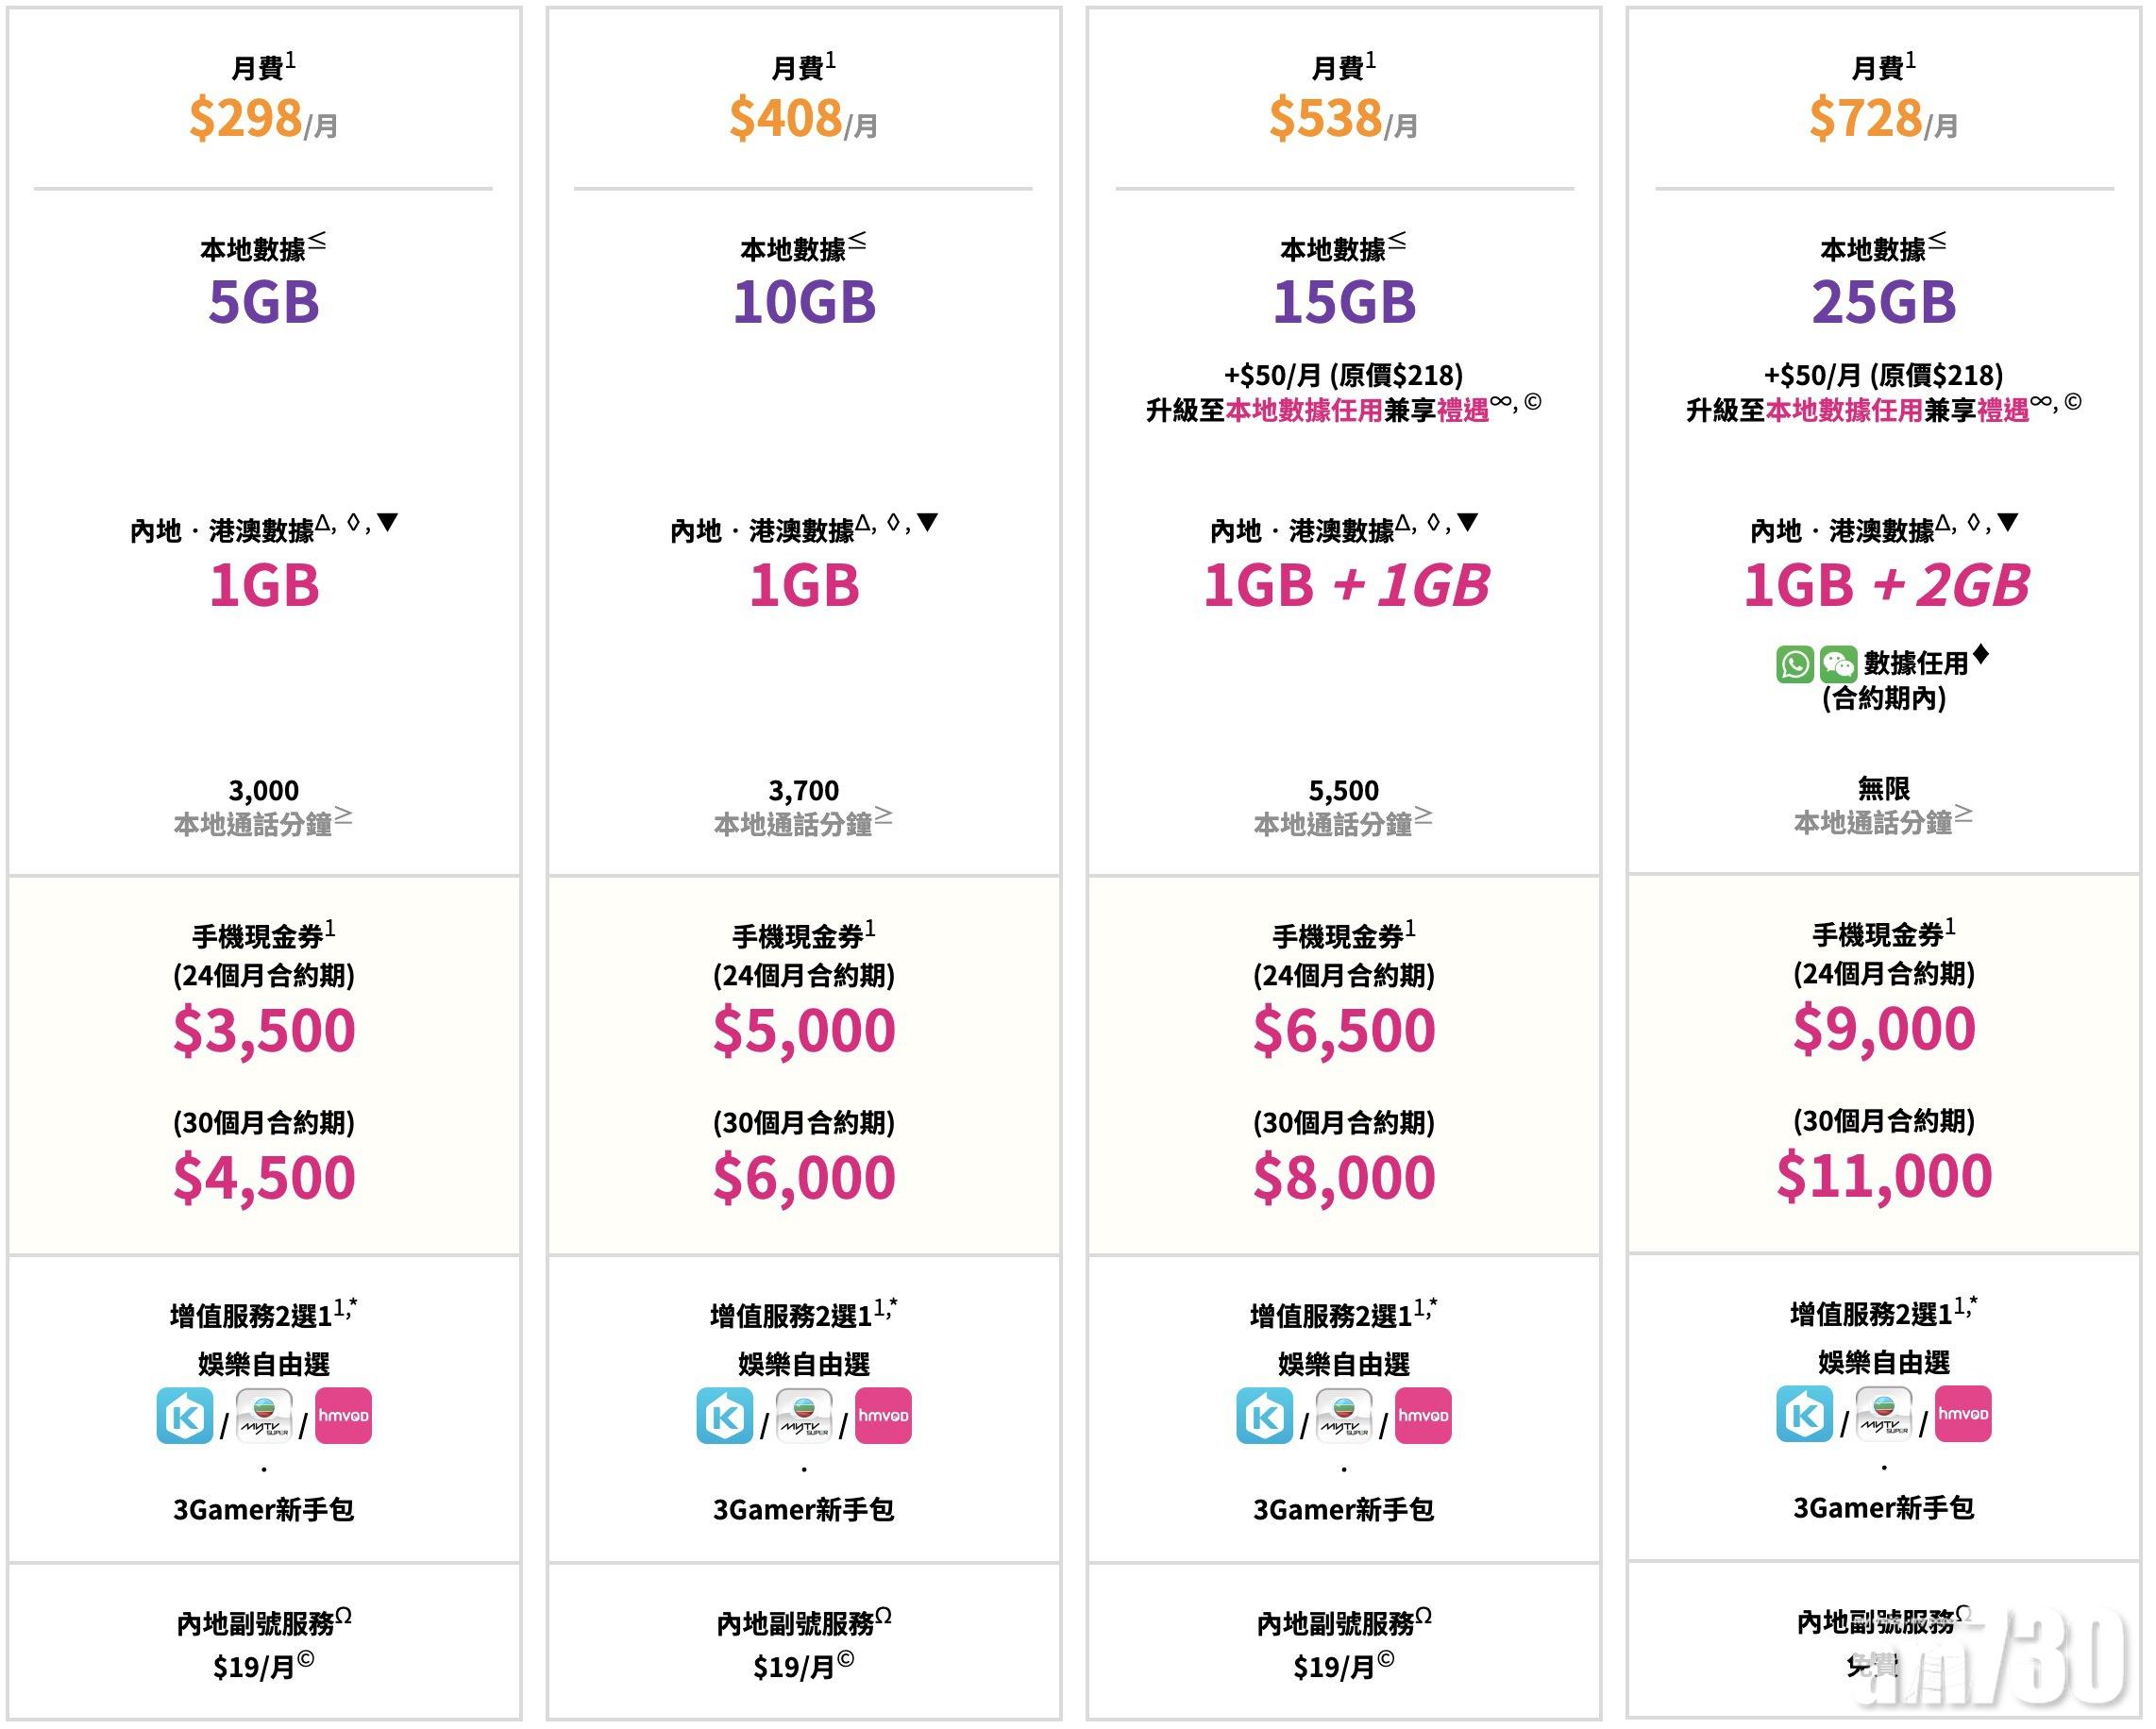The image size is (2156, 1729).
Task: Click the WhatsApp icon in the $728 plan
Action: pos(1795,665)
